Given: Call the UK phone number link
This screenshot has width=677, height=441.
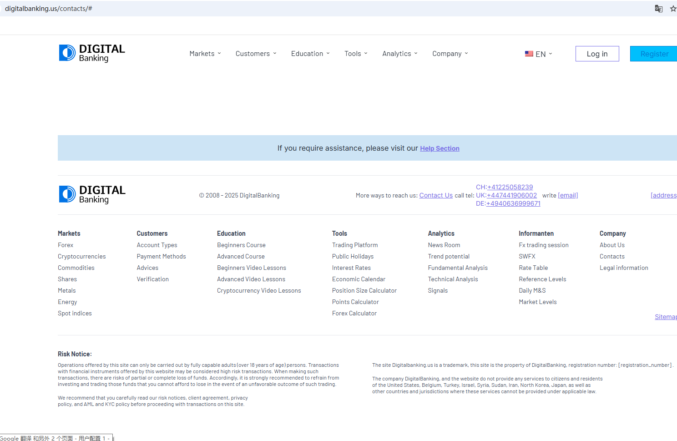Looking at the screenshot, I should [x=511, y=195].
